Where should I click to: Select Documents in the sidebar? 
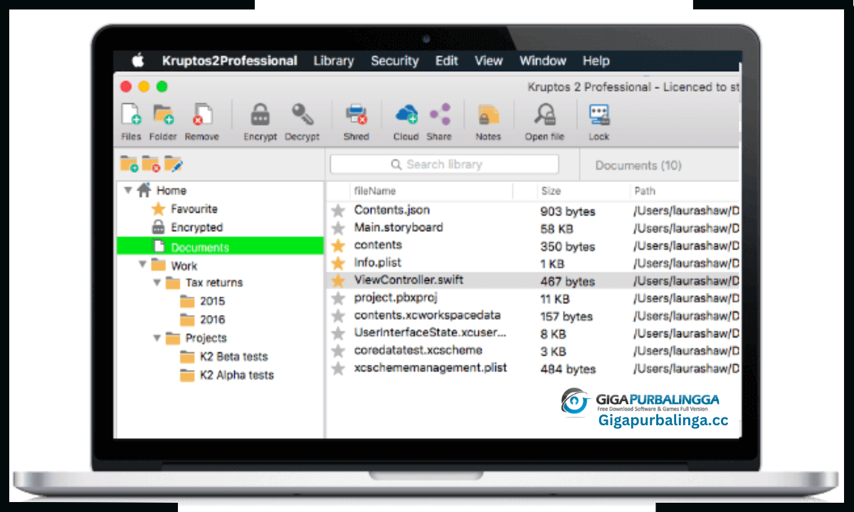pyautogui.click(x=220, y=247)
